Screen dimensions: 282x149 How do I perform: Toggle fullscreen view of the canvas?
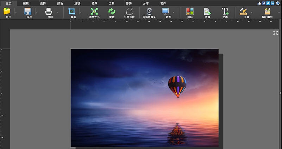coord(275,33)
